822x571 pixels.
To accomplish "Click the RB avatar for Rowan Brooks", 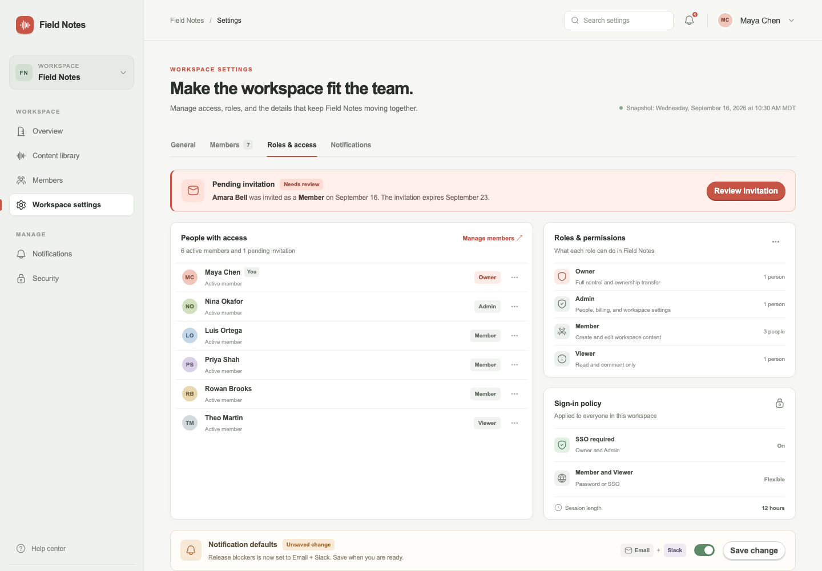I will [x=190, y=394].
